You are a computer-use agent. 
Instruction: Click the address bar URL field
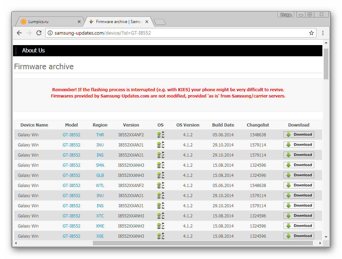coord(175,33)
